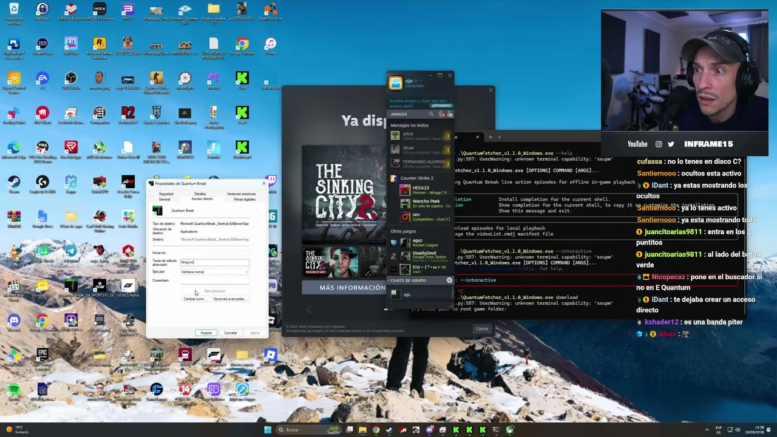Add a new terminal tab
The height and width of the screenshot is (437, 777).
(x=490, y=137)
